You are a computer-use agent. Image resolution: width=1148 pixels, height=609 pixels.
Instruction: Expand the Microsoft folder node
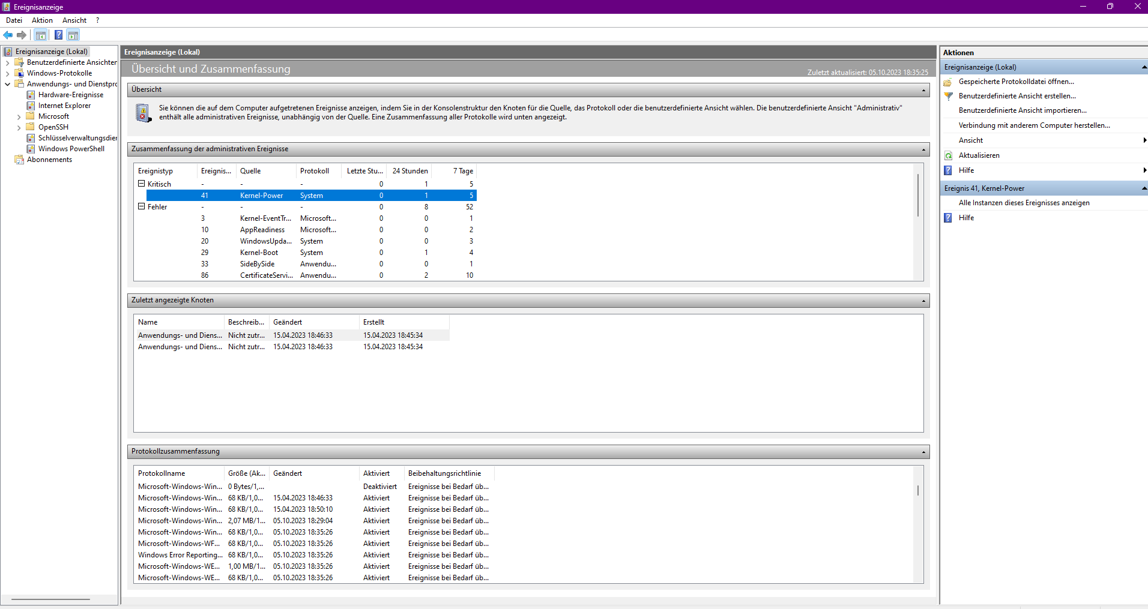click(19, 117)
